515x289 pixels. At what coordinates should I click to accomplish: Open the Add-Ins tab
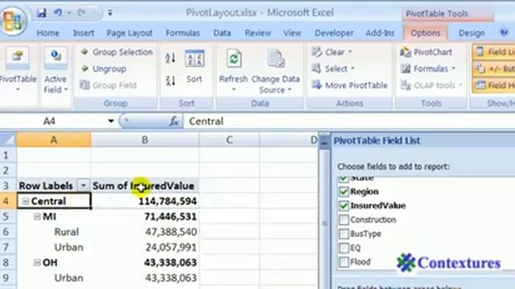click(x=380, y=33)
